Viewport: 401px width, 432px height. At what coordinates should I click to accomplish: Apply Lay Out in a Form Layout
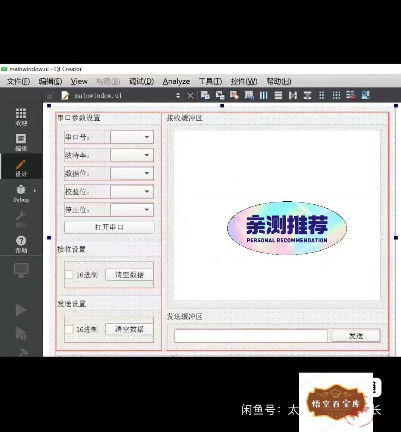pos(322,95)
